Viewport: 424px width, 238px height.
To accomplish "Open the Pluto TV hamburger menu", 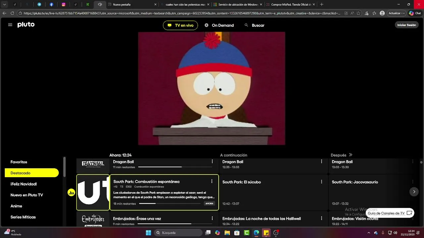I will click(x=10, y=25).
